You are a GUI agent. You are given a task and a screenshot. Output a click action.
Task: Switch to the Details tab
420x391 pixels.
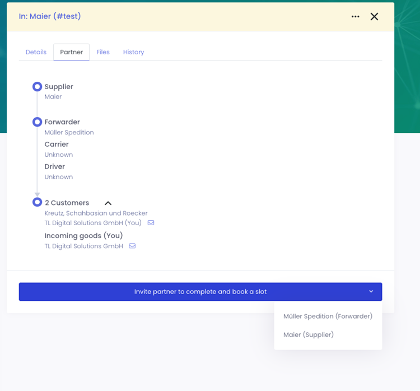[36, 52]
